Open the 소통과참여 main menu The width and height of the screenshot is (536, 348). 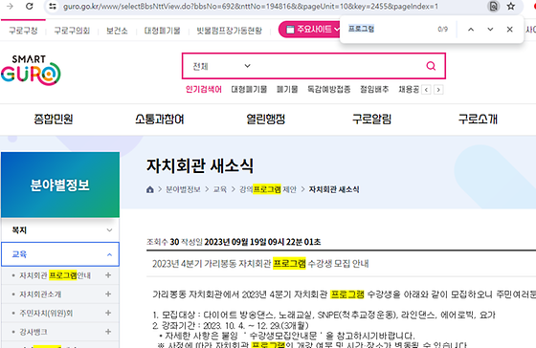click(x=160, y=120)
